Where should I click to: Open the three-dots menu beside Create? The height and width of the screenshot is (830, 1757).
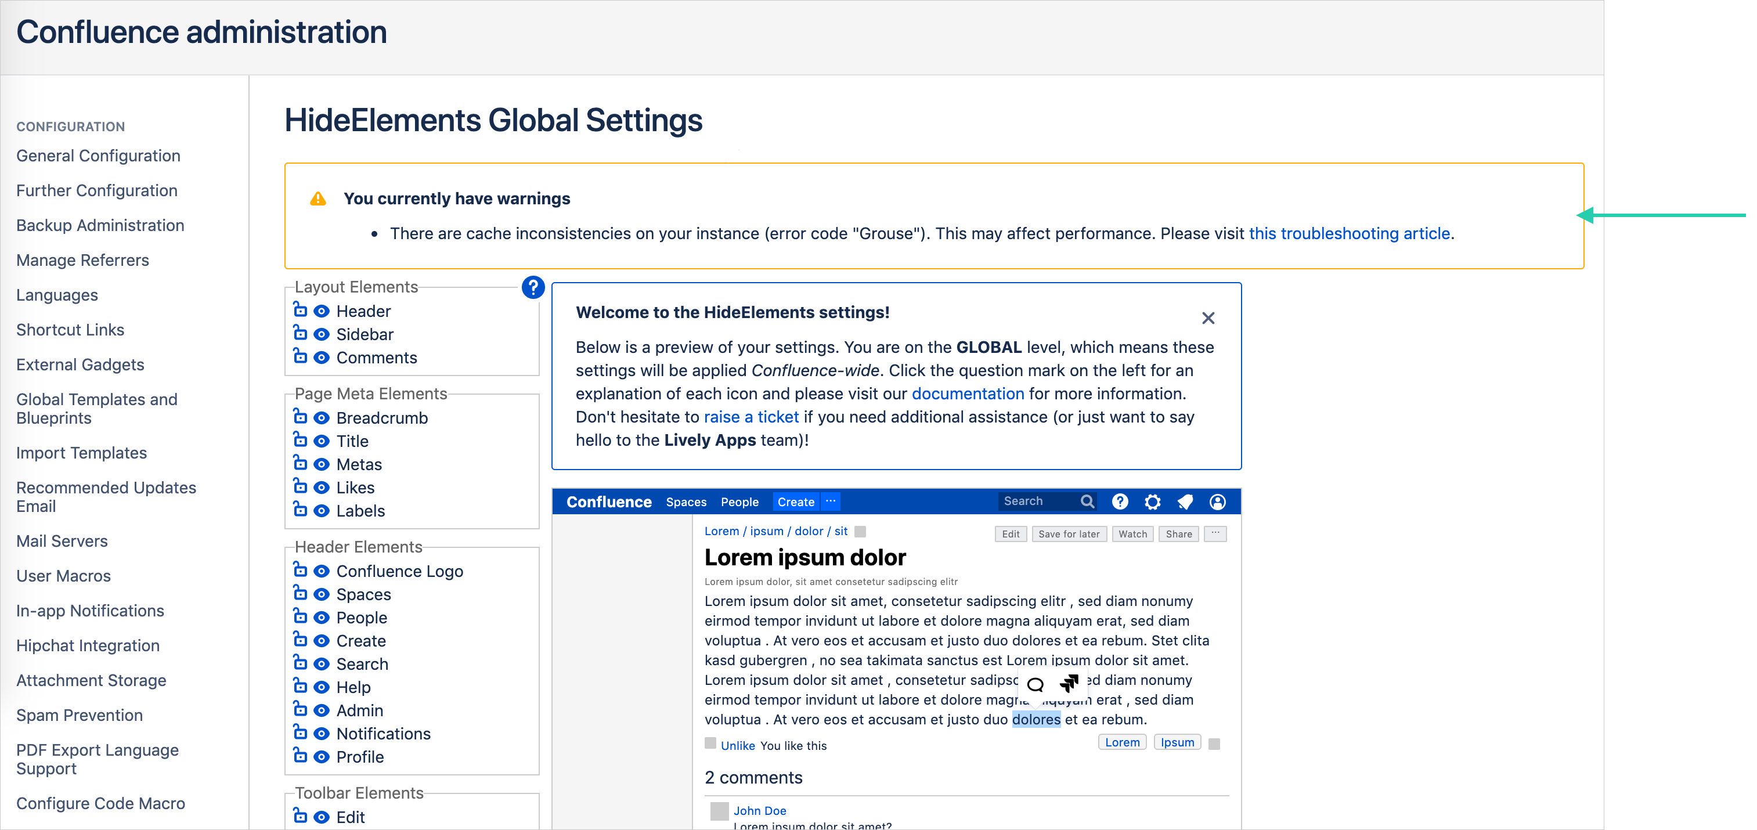pos(830,501)
